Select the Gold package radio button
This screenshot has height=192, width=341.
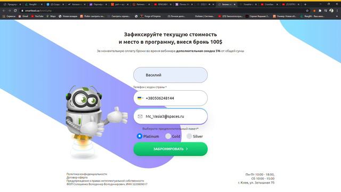pos(168,137)
